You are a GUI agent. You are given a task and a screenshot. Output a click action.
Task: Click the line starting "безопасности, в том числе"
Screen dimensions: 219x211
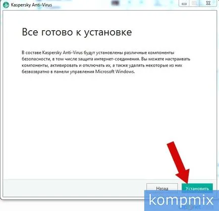click(x=106, y=59)
